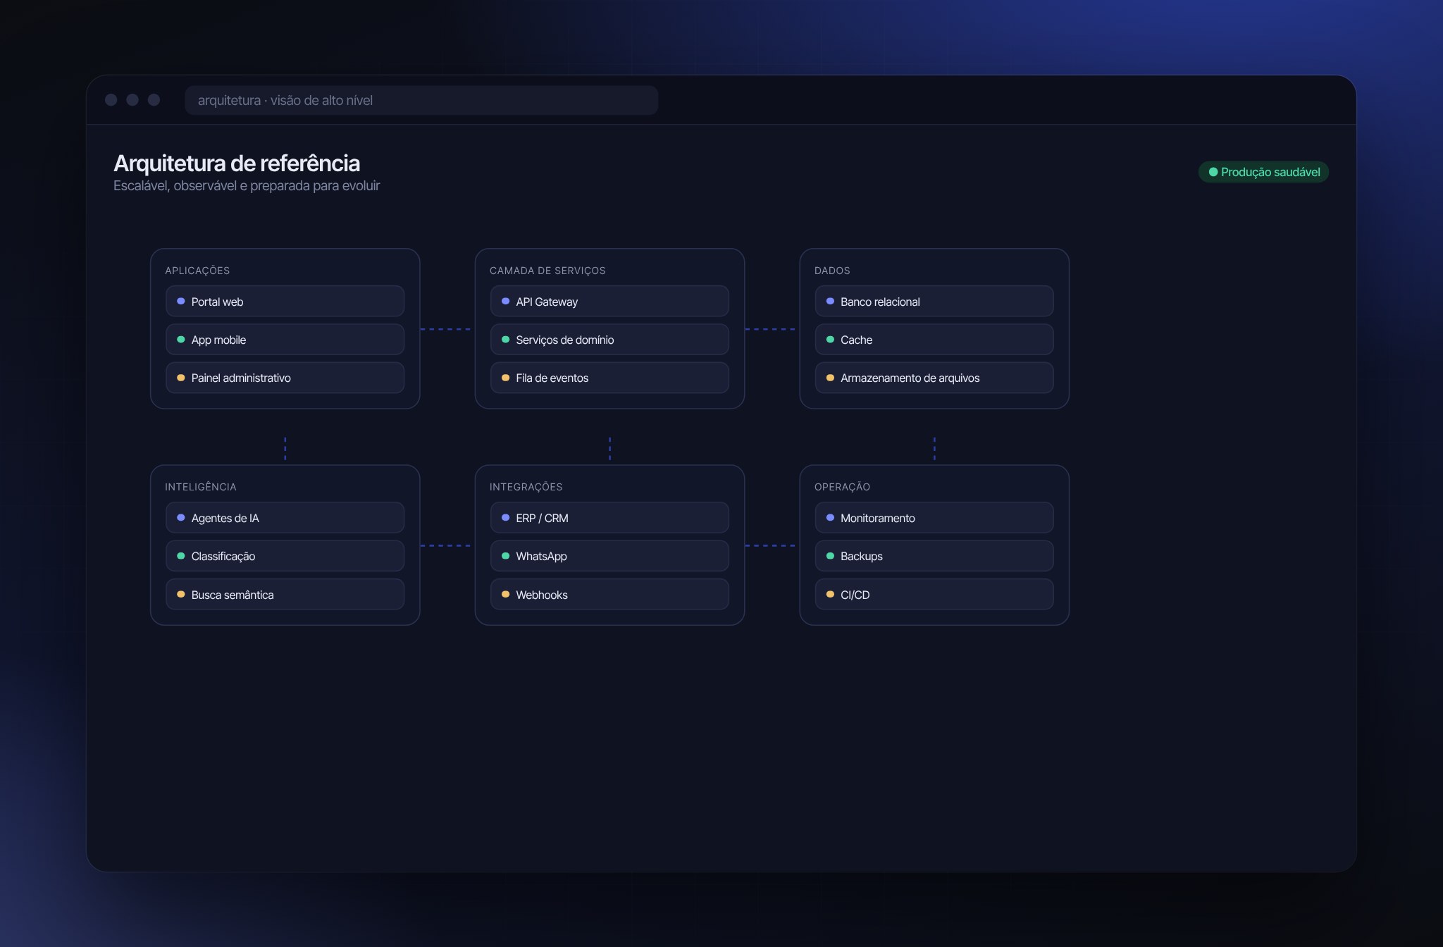Click the arquitetura address bar field

coord(421,100)
